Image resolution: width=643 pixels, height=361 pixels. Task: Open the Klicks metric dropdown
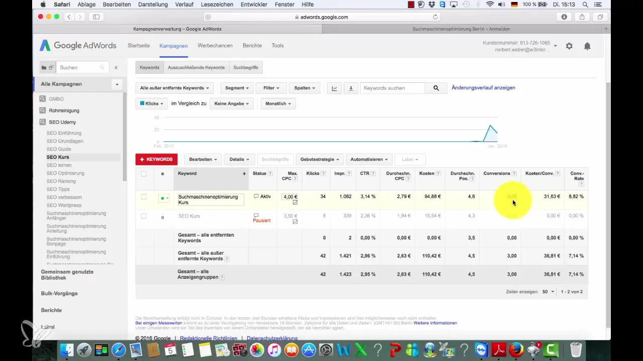(152, 104)
